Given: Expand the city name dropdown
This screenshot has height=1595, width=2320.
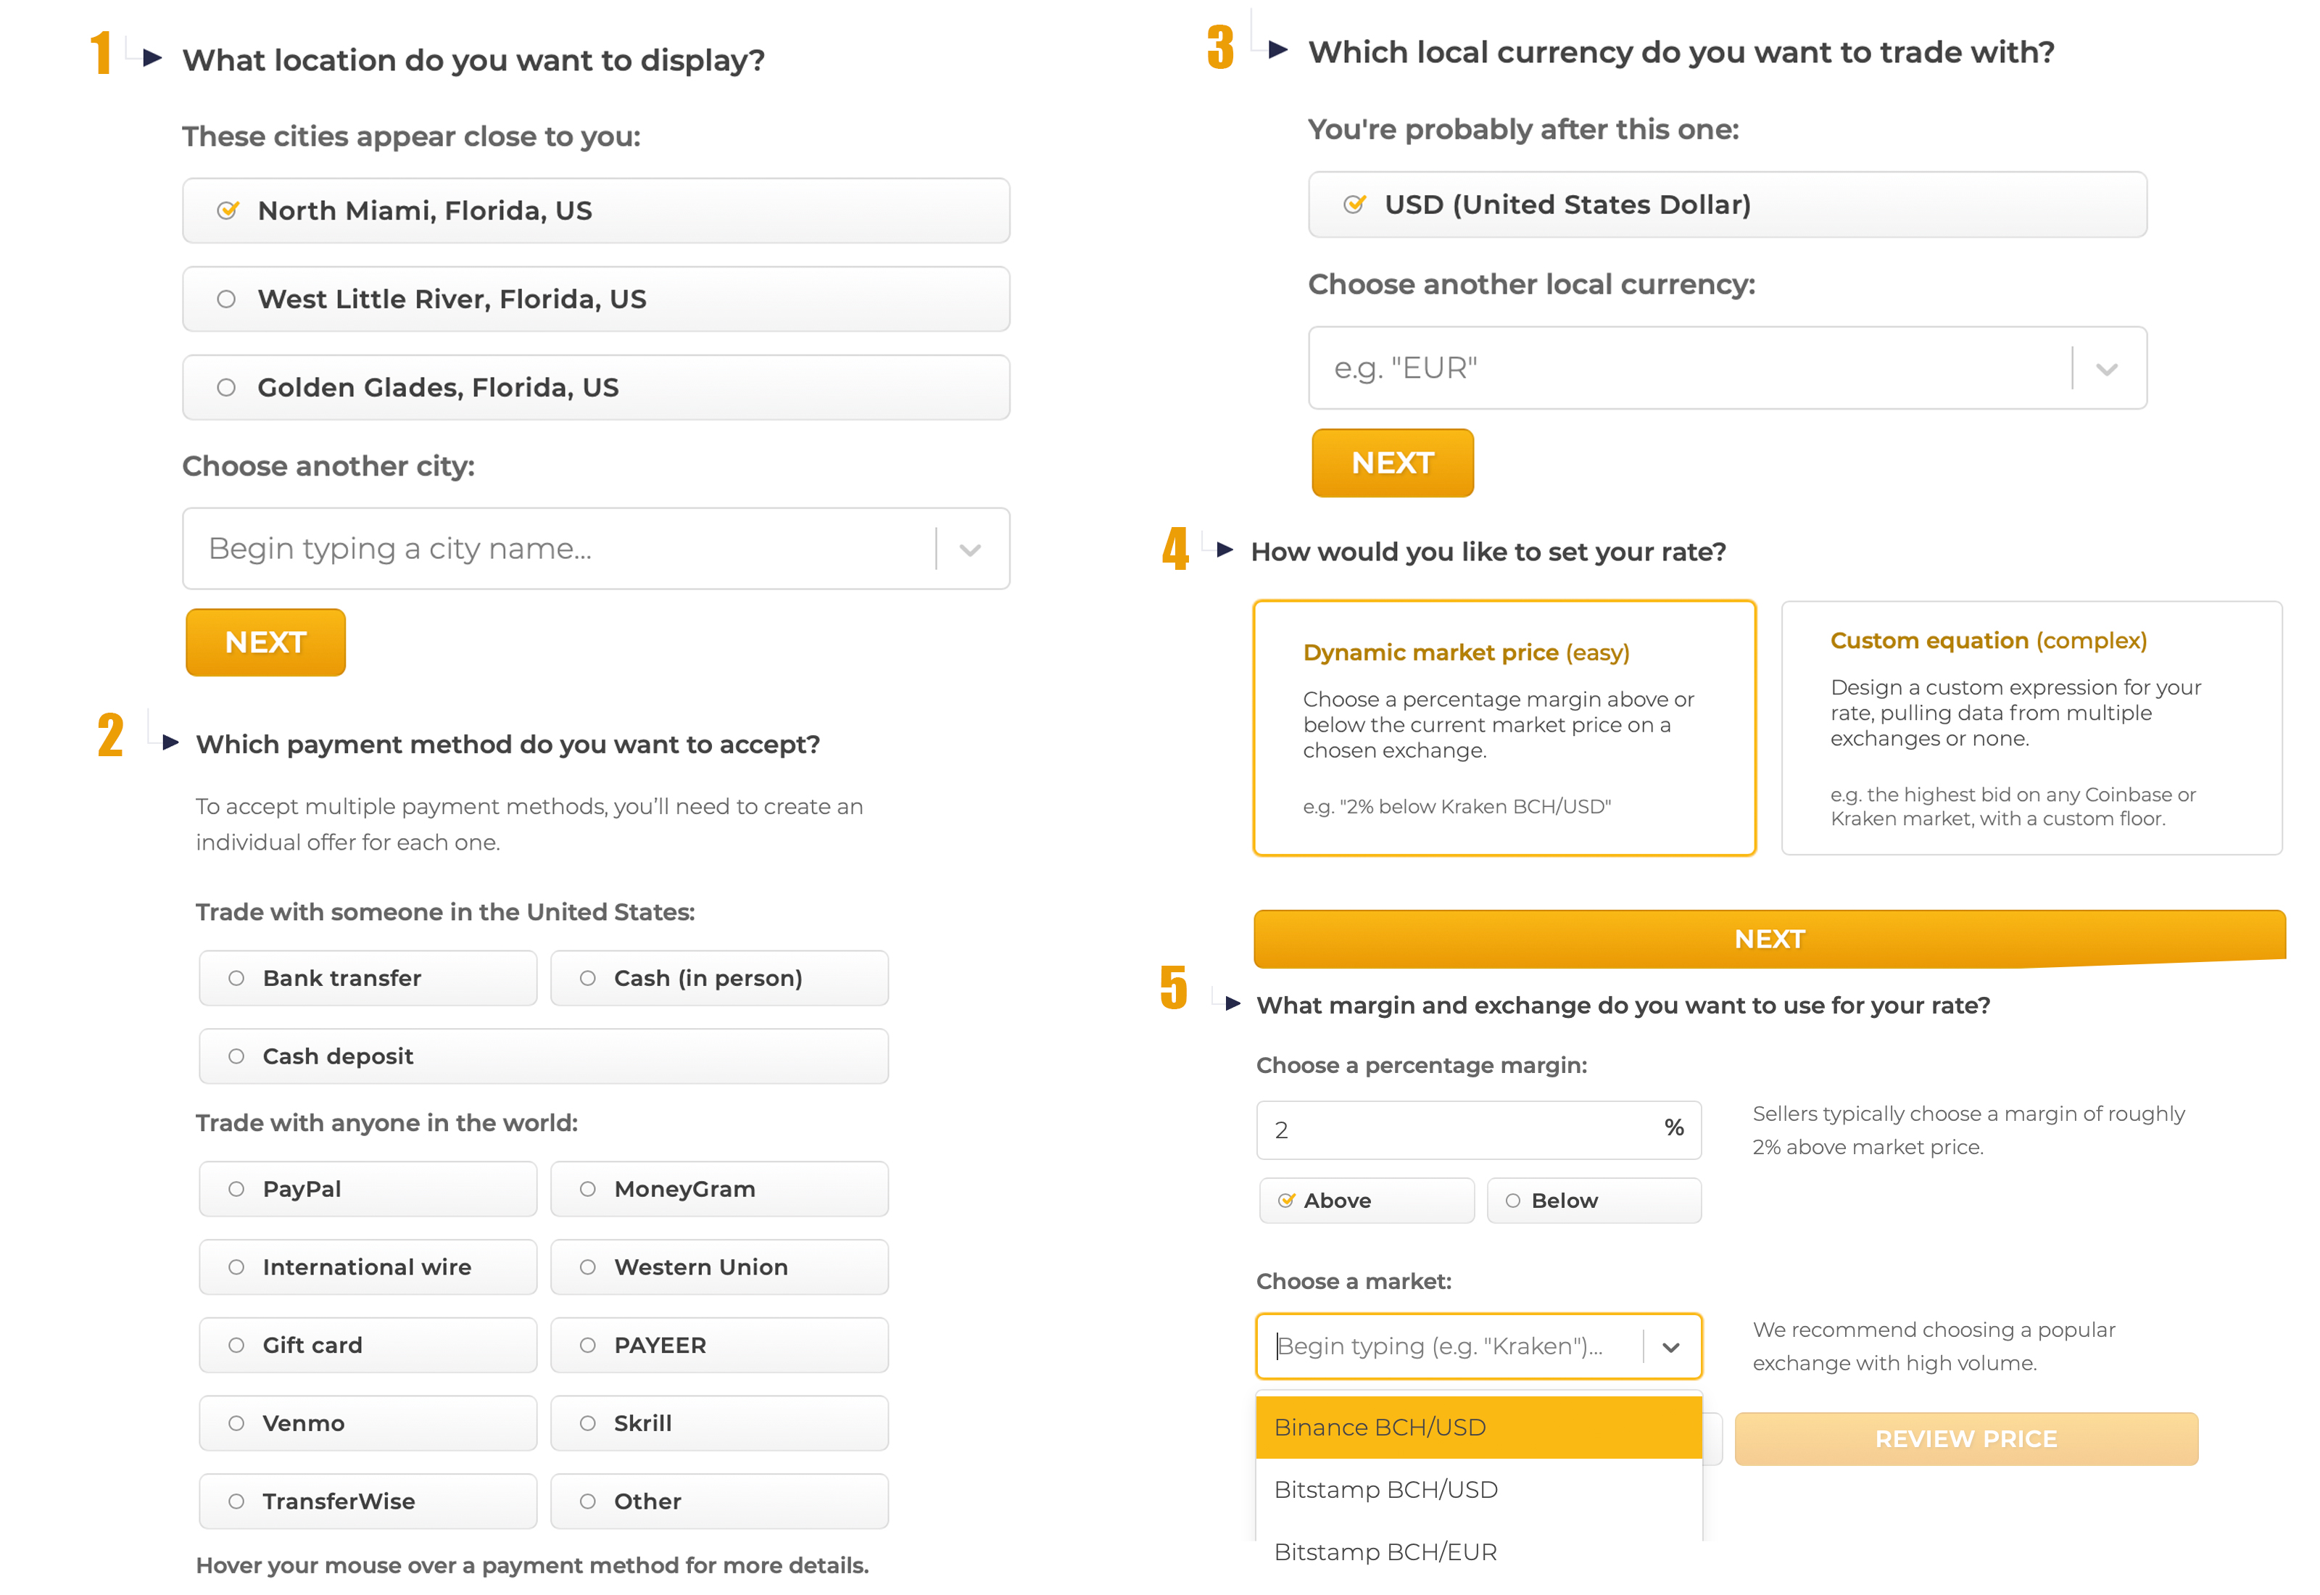Looking at the screenshot, I should click(x=973, y=547).
